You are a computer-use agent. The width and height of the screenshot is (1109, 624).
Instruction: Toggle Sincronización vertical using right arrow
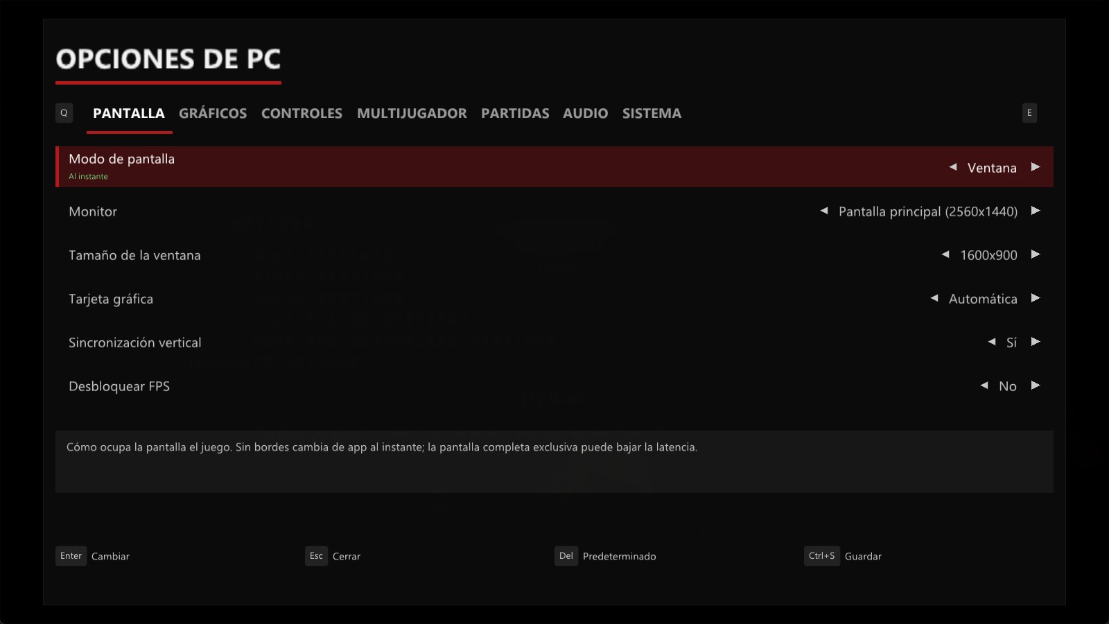point(1036,342)
